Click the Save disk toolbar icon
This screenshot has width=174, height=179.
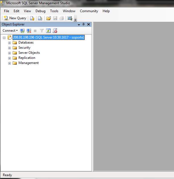point(55,18)
